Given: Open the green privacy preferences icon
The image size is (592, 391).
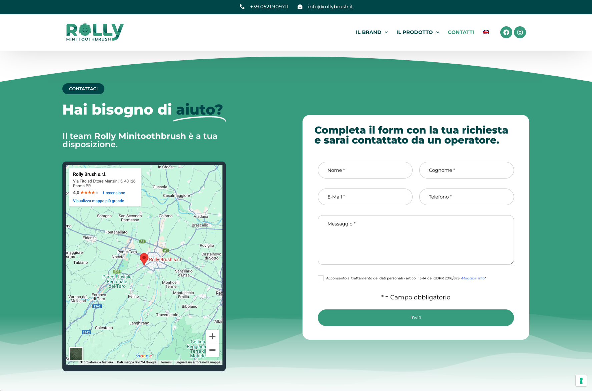Looking at the screenshot, I should click(x=581, y=380).
